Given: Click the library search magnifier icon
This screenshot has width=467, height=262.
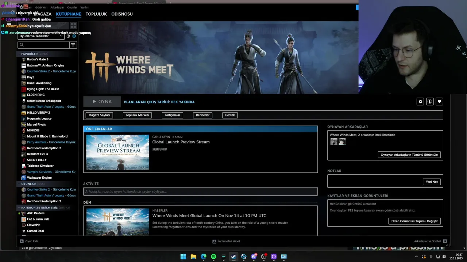Looking at the screenshot, I should click(22, 45).
